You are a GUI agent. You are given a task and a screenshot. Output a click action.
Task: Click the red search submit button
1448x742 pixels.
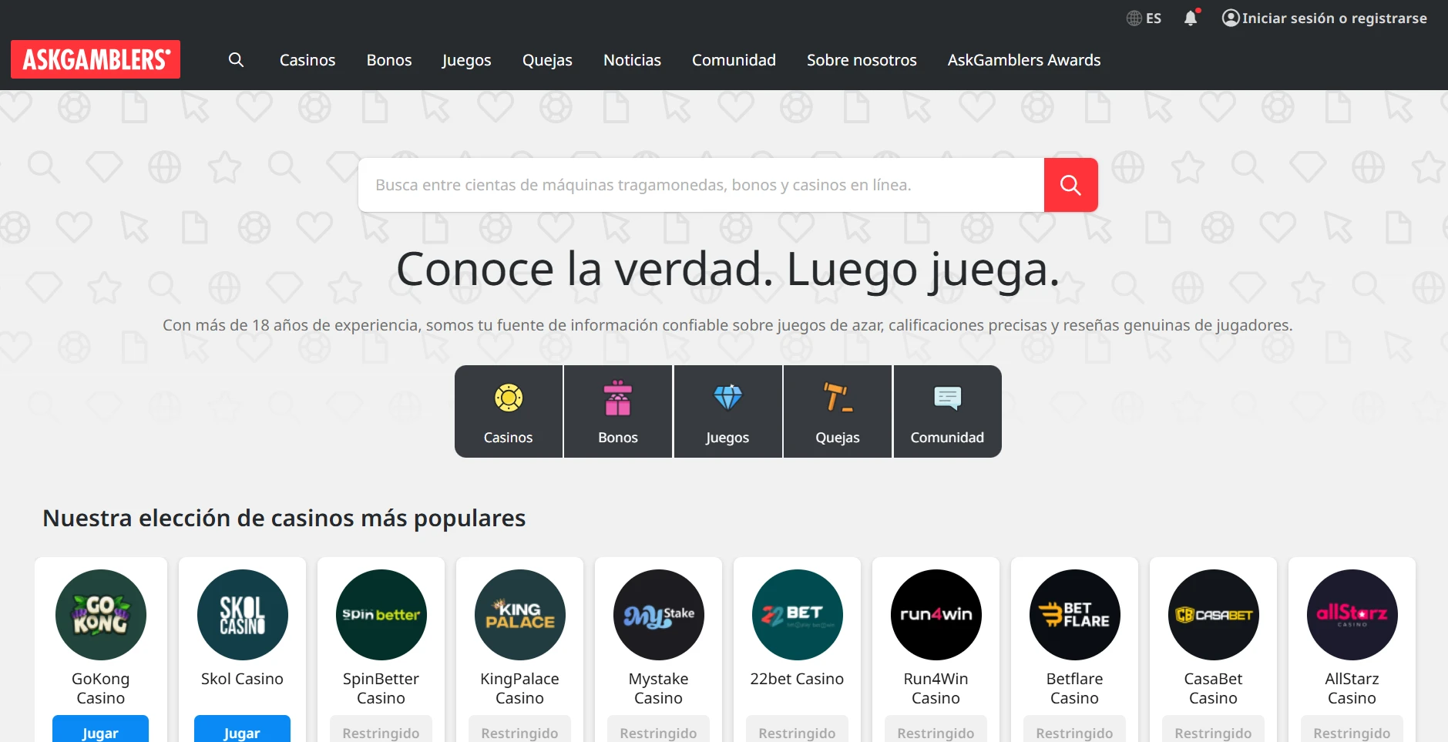[1070, 185]
